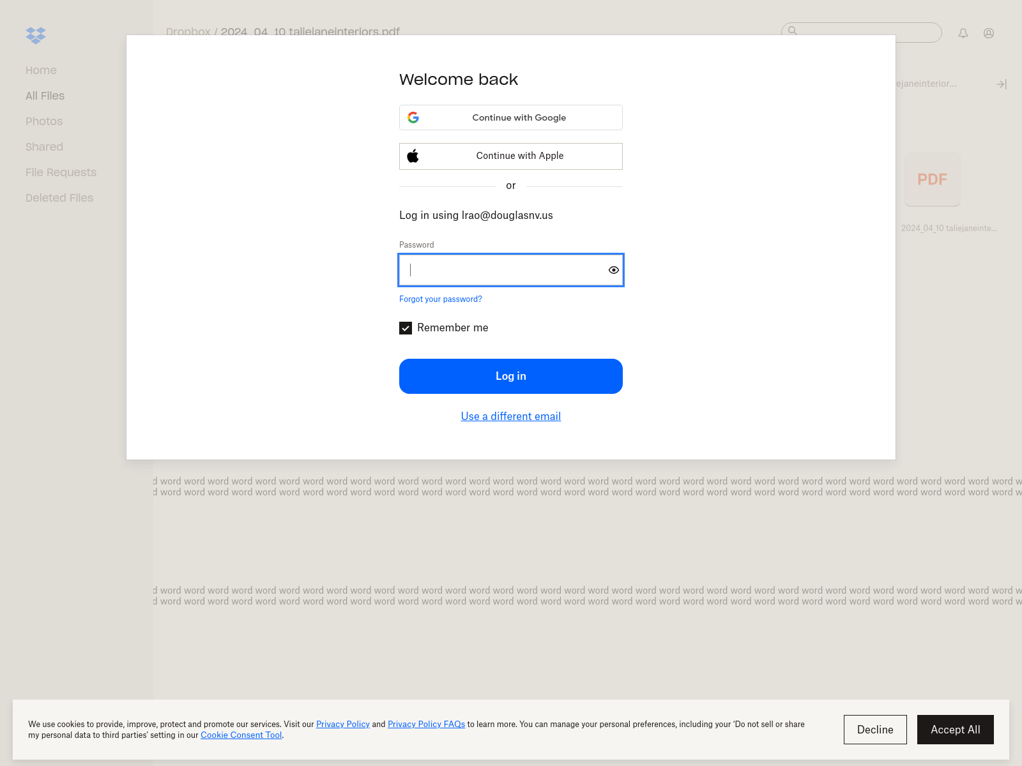Collapse the details panel arrow icon

pyautogui.click(x=1002, y=84)
